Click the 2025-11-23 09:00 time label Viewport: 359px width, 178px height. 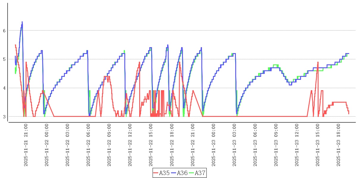coord(276,145)
